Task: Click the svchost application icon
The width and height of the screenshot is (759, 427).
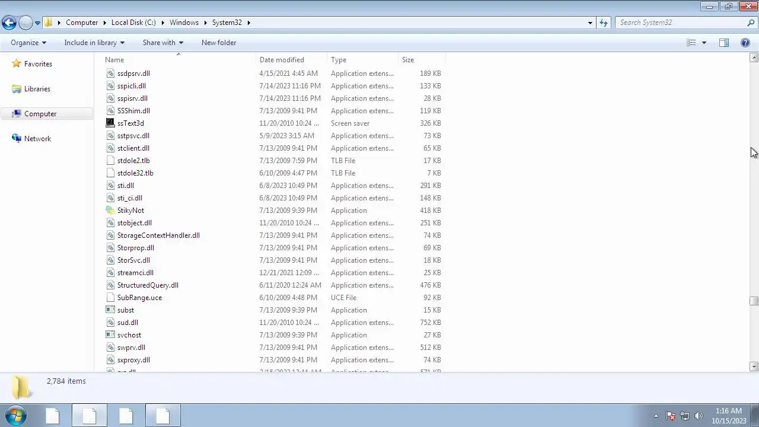Action: tap(110, 335)
